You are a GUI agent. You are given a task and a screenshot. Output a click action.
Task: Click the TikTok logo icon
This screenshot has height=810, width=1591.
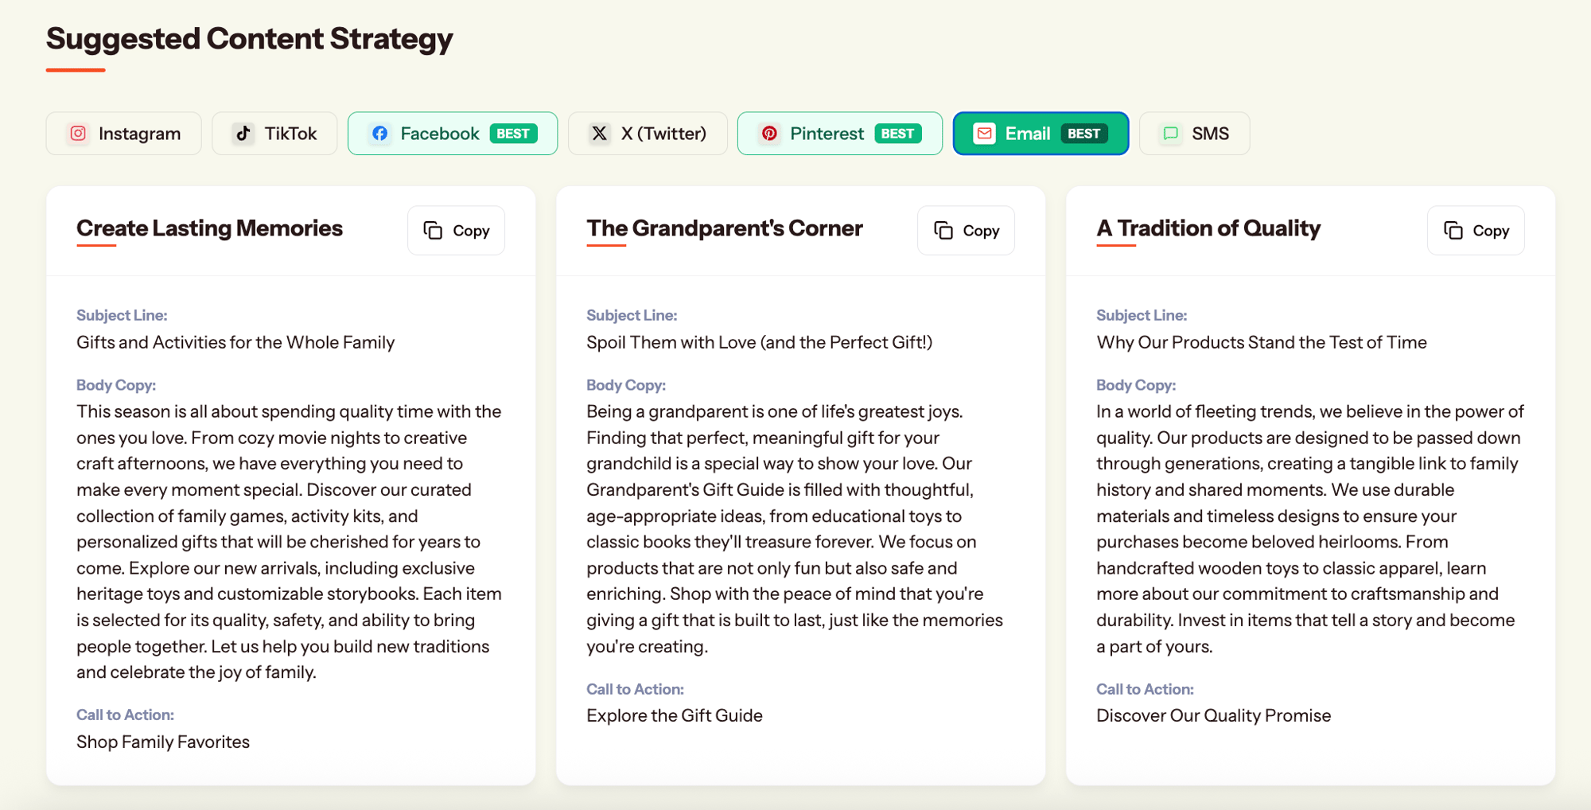[243, 134]
